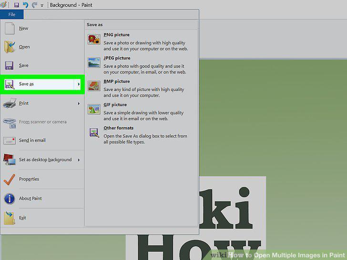347x260 pixels.
Task: Click the desktop background monitor icon
Action: point(10,160)
